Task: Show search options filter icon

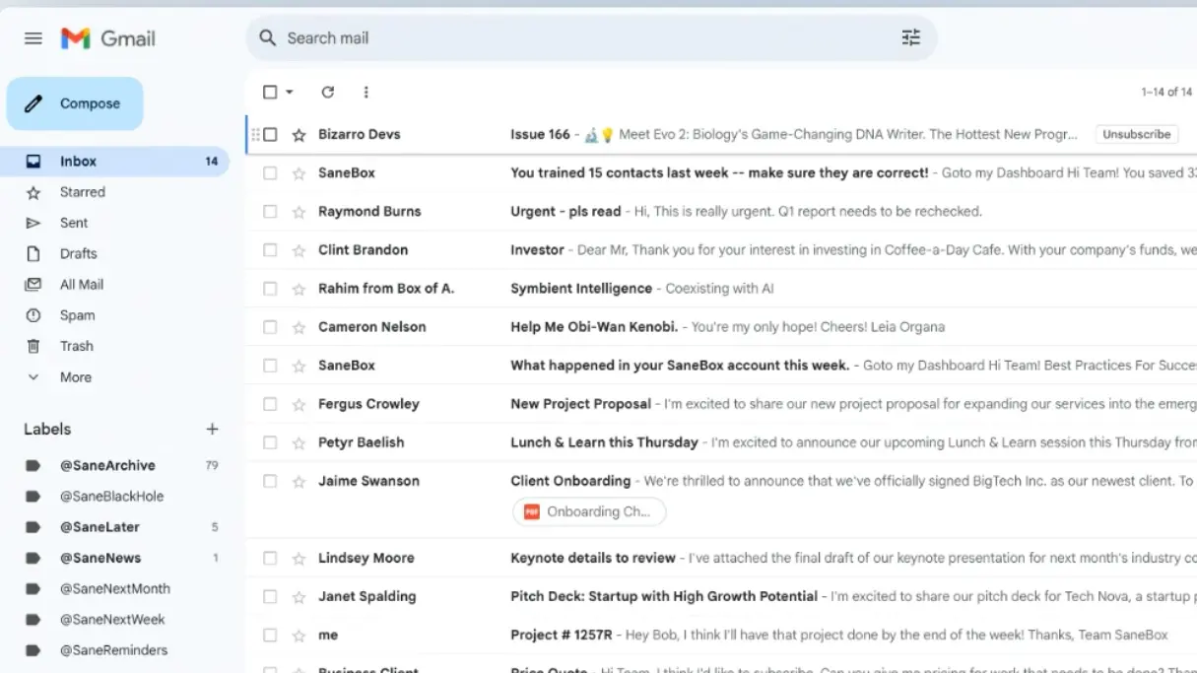Action: [910, 38]
